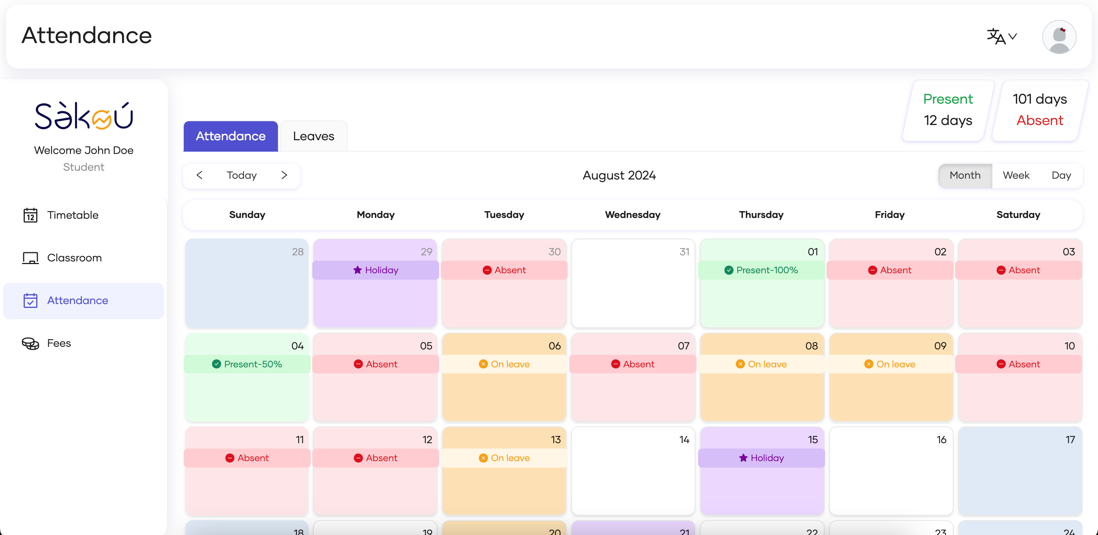
Task: Switch to the Attendance tab
Action: click(230, 136)
